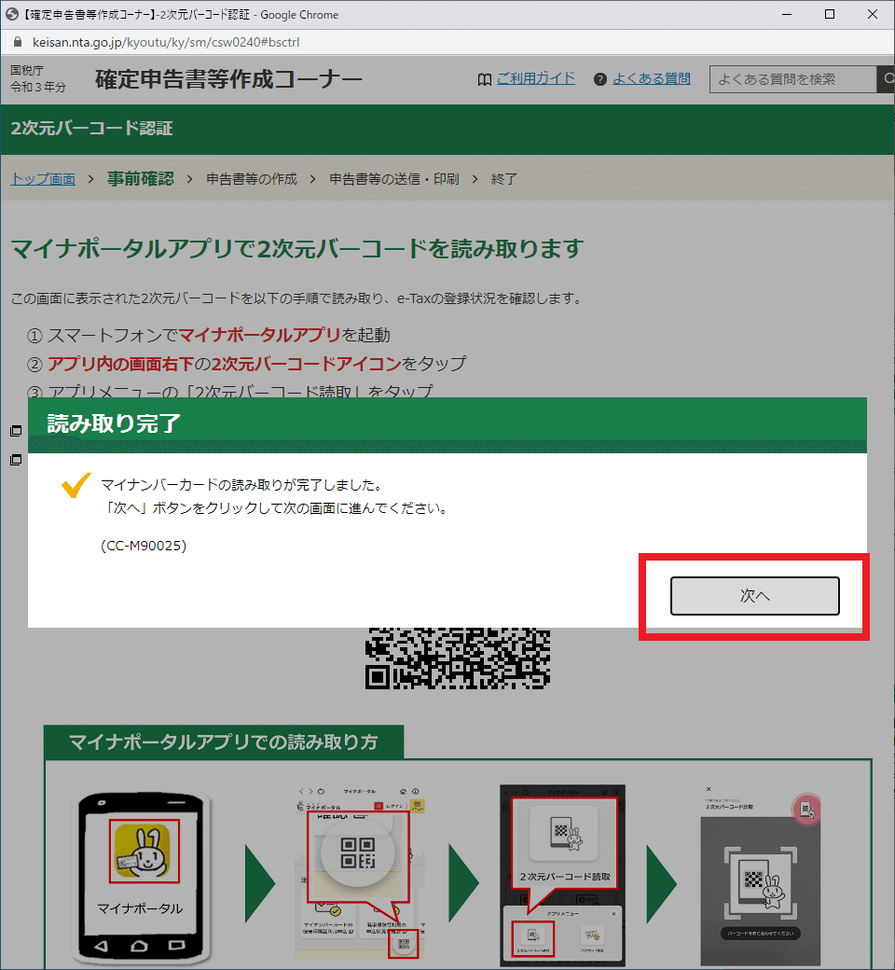Image resolution: width=895 pixels, height=970 pixels.
Task: Click the error code (CC-M90025) text
Action: pos(144,546)
